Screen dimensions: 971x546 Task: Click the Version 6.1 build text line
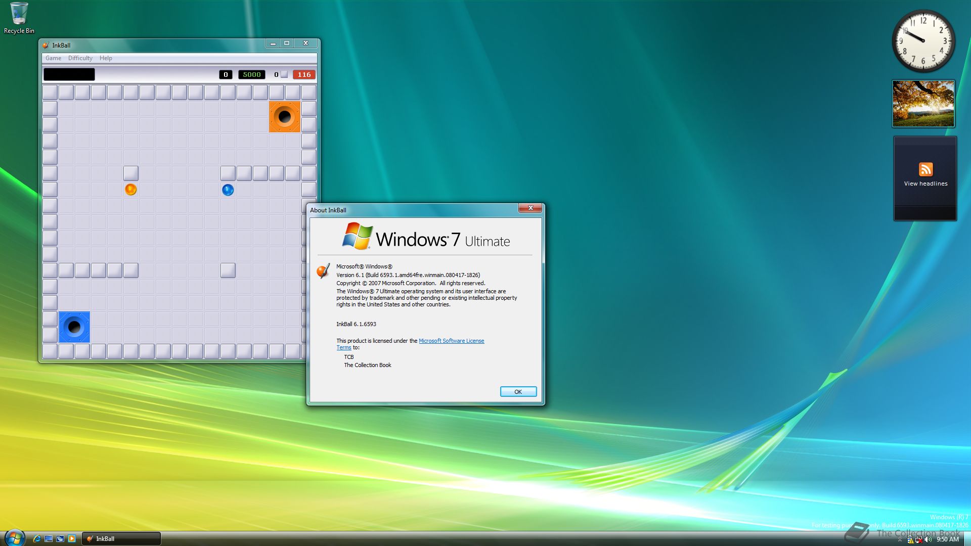[x=408, y=275]
